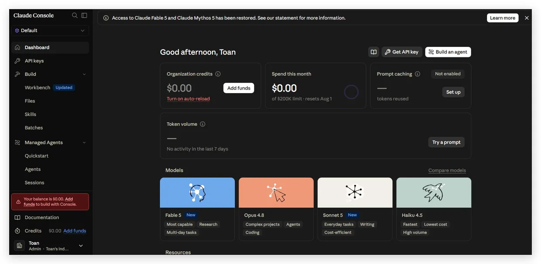Click the key icon beside API keys
Viewport: 541px width, 264px height.
coord(17,61)
